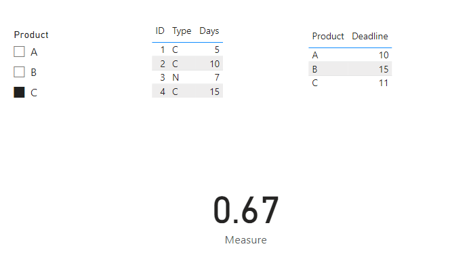Select Deadline value 15 for Product B
Viewport: 450px width, 274px height.
(x=384, y=69)
